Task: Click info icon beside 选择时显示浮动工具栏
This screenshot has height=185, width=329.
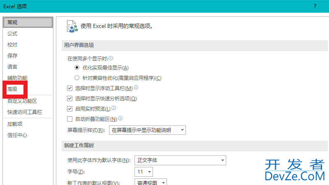Action: click(x=136, y=87)
